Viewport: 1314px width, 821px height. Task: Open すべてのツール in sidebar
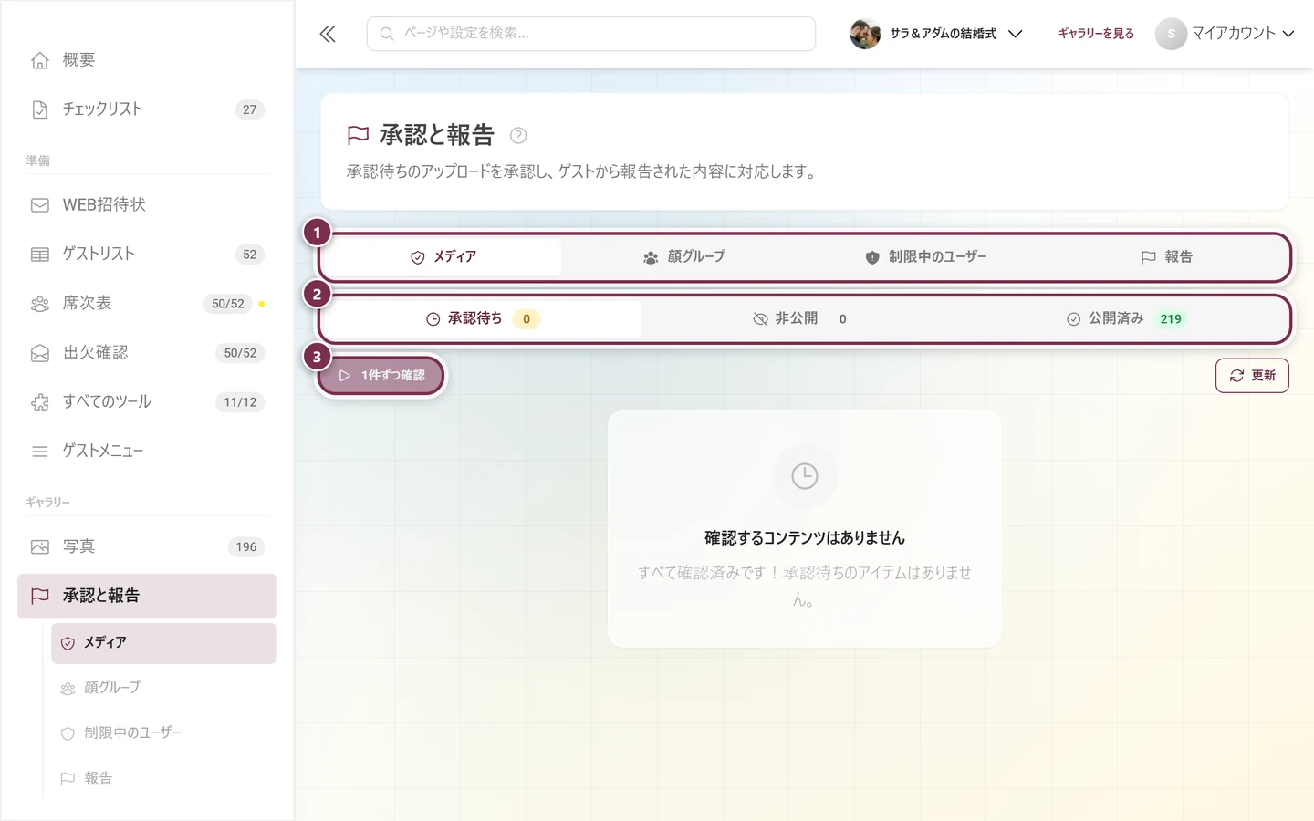pyautogui.click(x=147, y=402)
